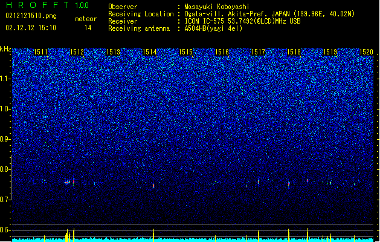Click the 1.1 frequency axis label

[5, 79]
